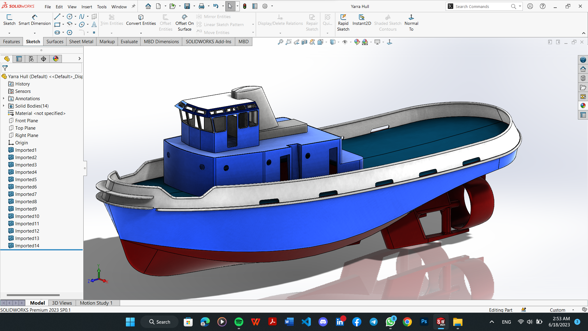Screen dimensions: 588x331
Task: Switch to the Surfaces tab
Action: [x=55, y=41]
